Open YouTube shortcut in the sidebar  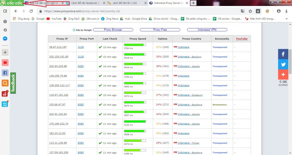tap(5, 62)
